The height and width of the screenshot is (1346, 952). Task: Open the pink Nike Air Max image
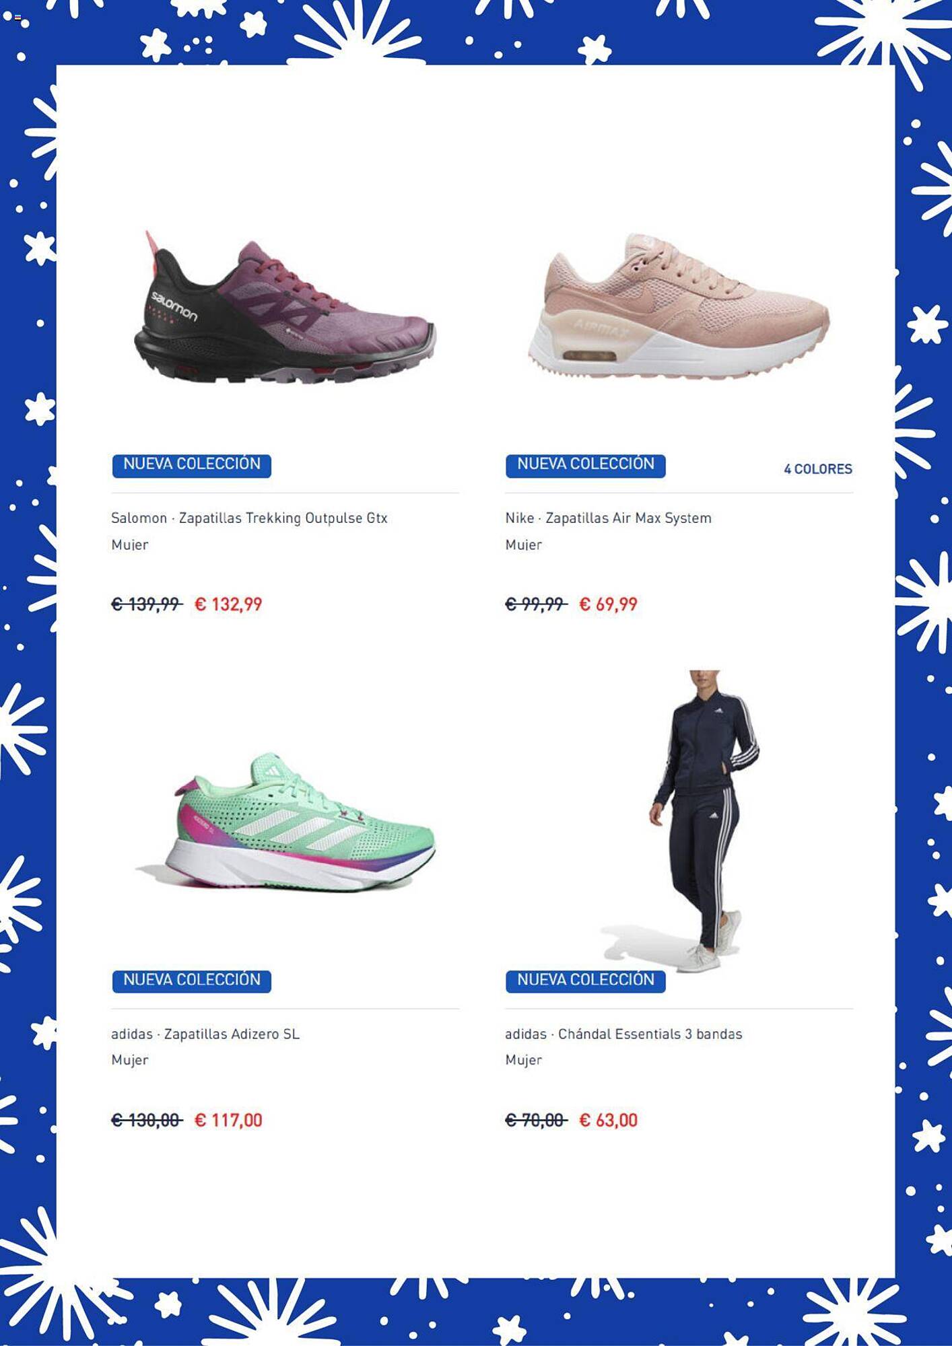pos(679,306)
